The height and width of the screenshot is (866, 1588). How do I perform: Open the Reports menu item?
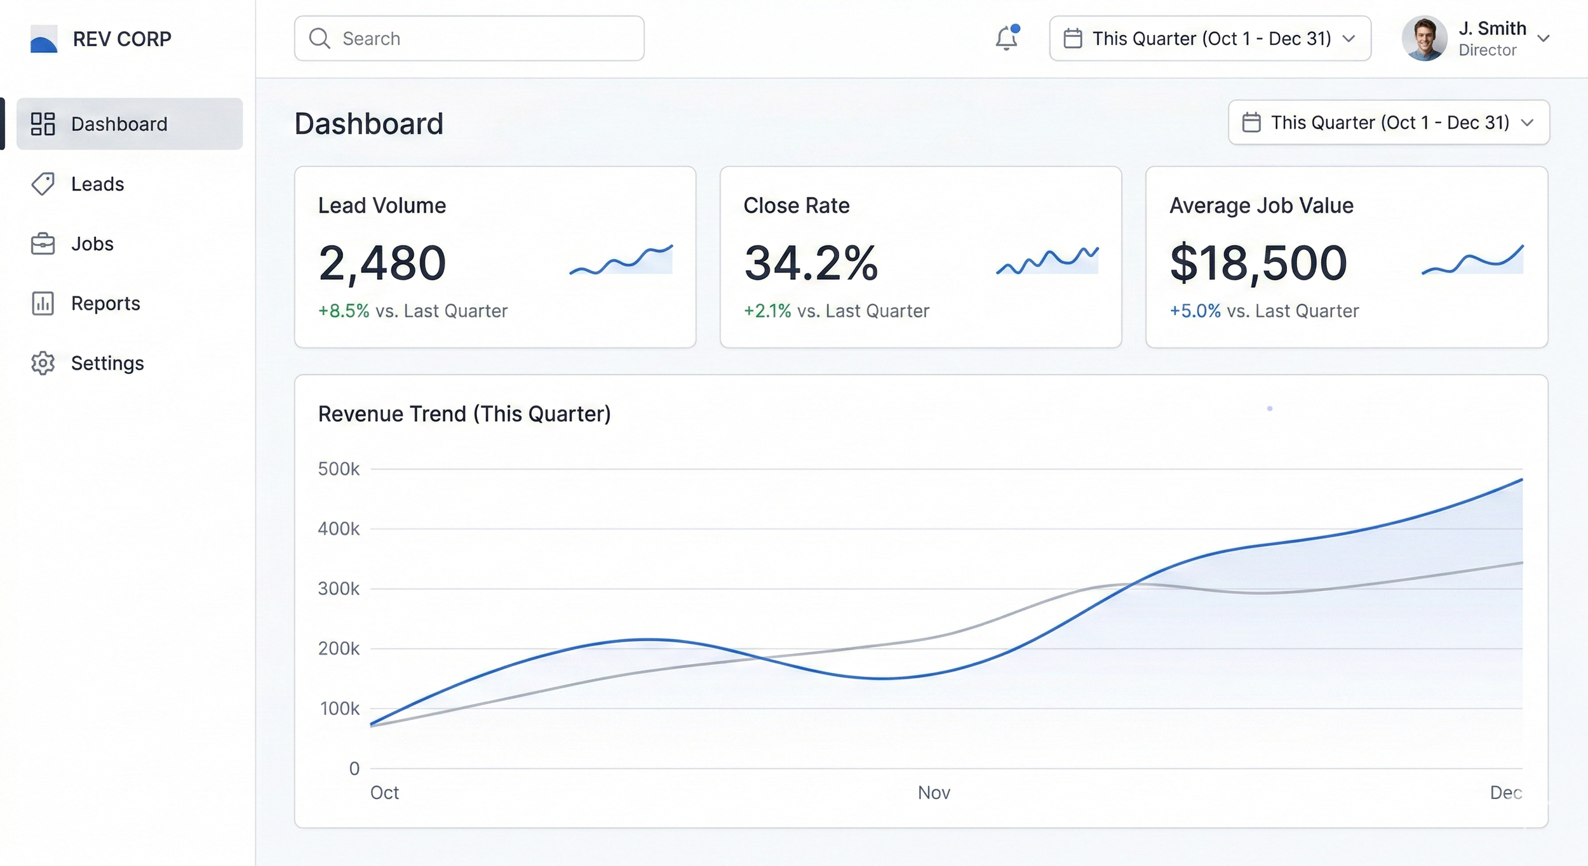(105, 303)
